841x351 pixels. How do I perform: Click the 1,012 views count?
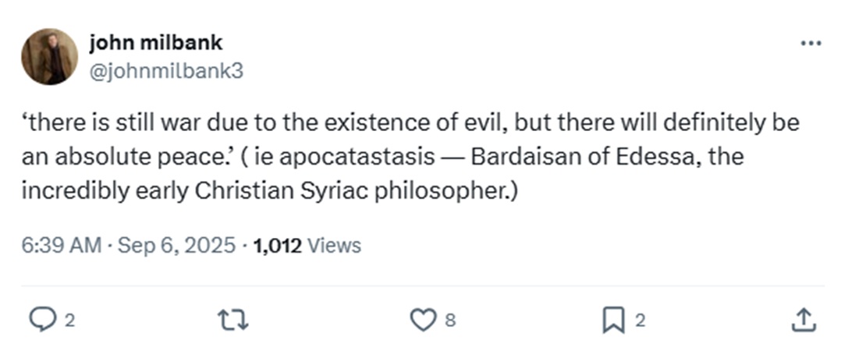277,246
